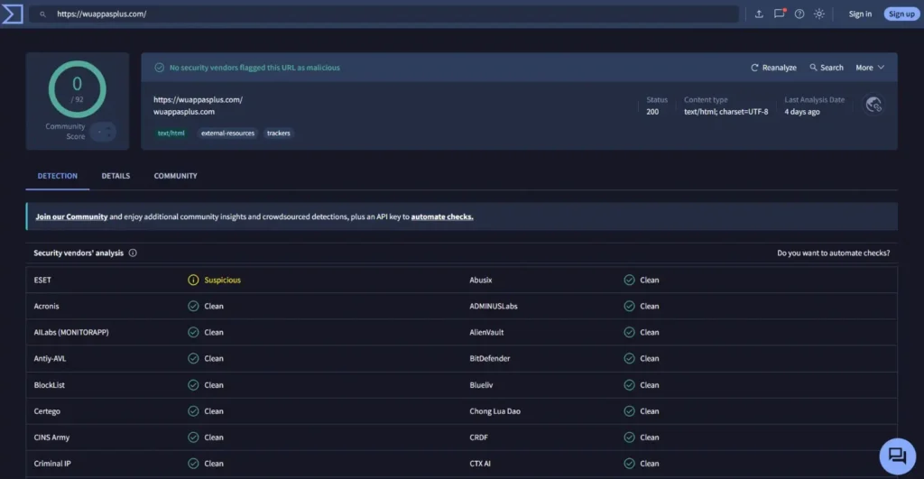Screen dimensions: 924x479
Task: Click the text/html tag
Action: [x=171, y=134]
